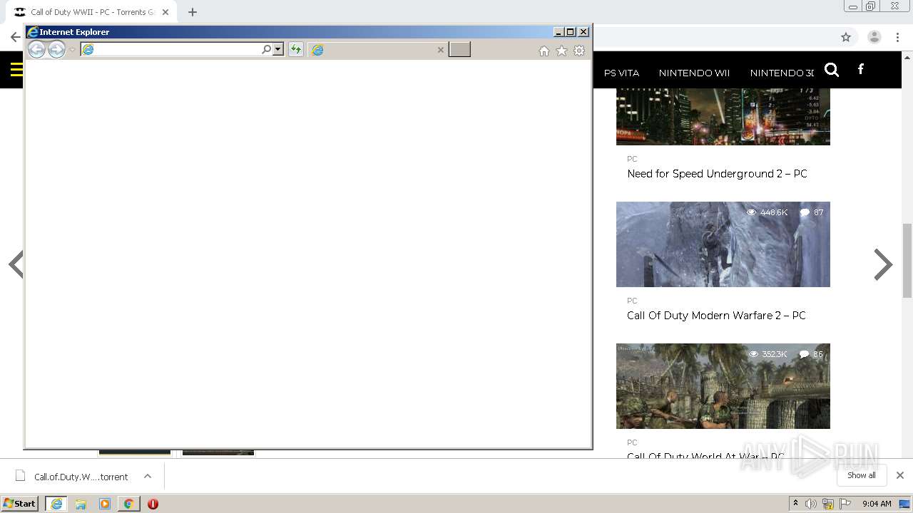This screenshot has width=913, height=513.
Task: Open Need for Speed Underground 2 thumbnail
Action: (723, 116)
